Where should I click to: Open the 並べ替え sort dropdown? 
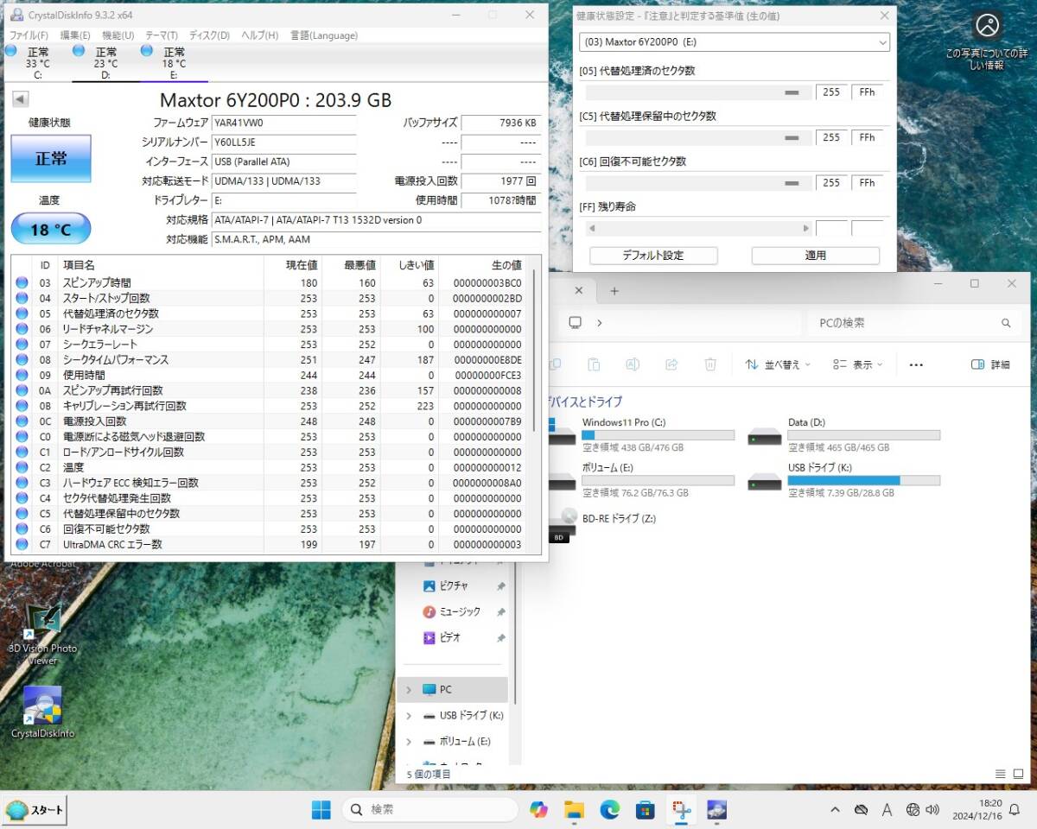[x=778, y=365]
